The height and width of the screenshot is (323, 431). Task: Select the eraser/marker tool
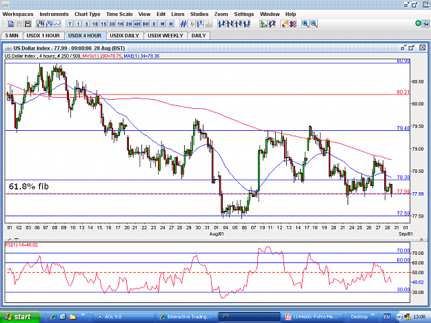click(284, 24)
